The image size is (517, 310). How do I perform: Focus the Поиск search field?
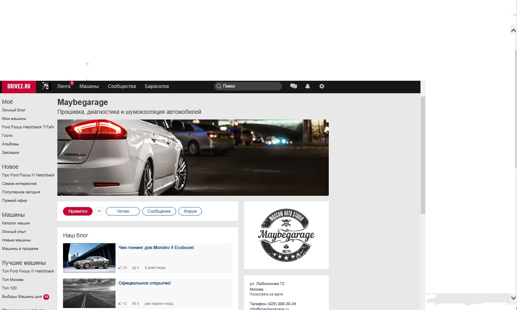click(248, 86)
